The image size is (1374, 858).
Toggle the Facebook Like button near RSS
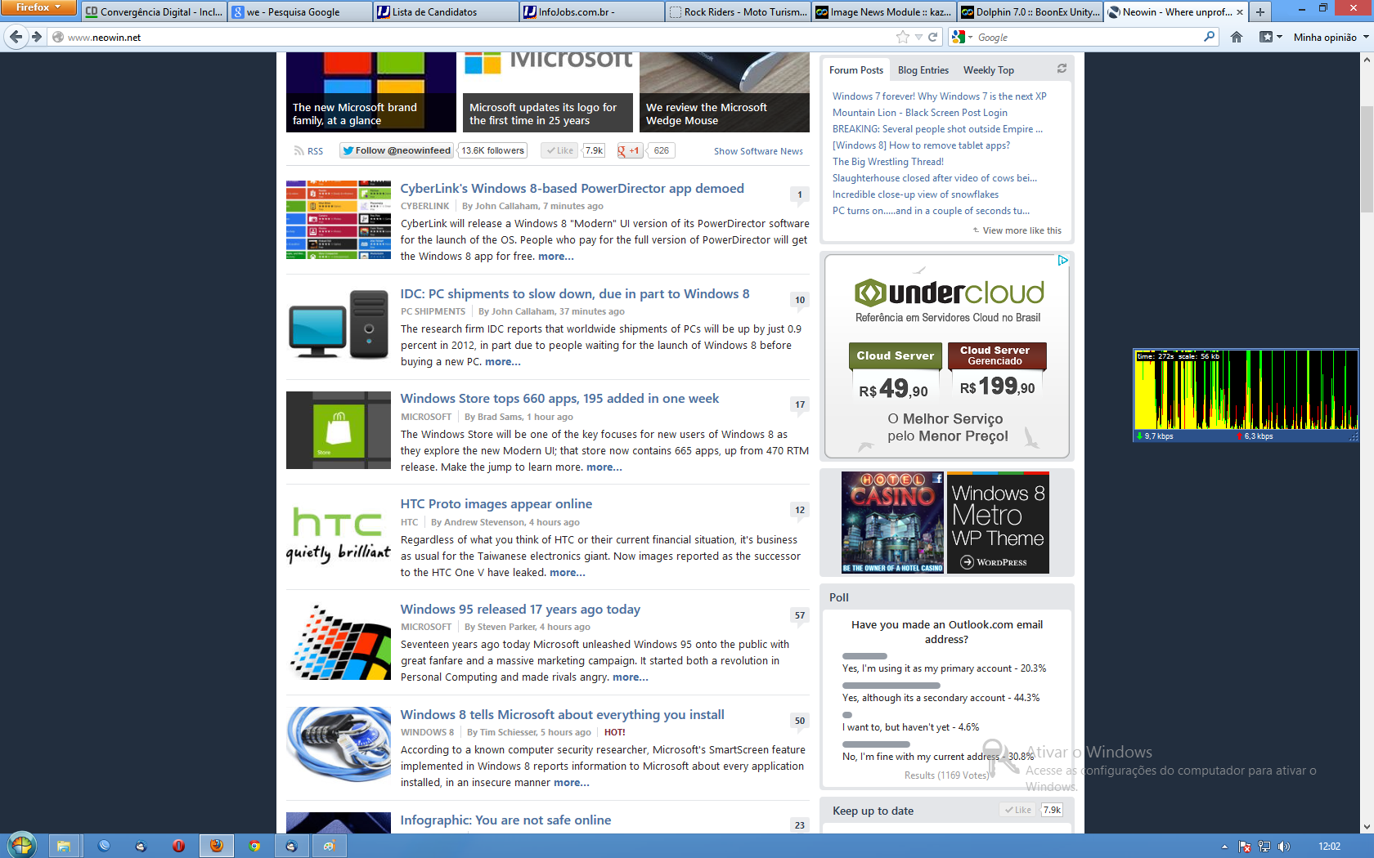coord(560,150)
